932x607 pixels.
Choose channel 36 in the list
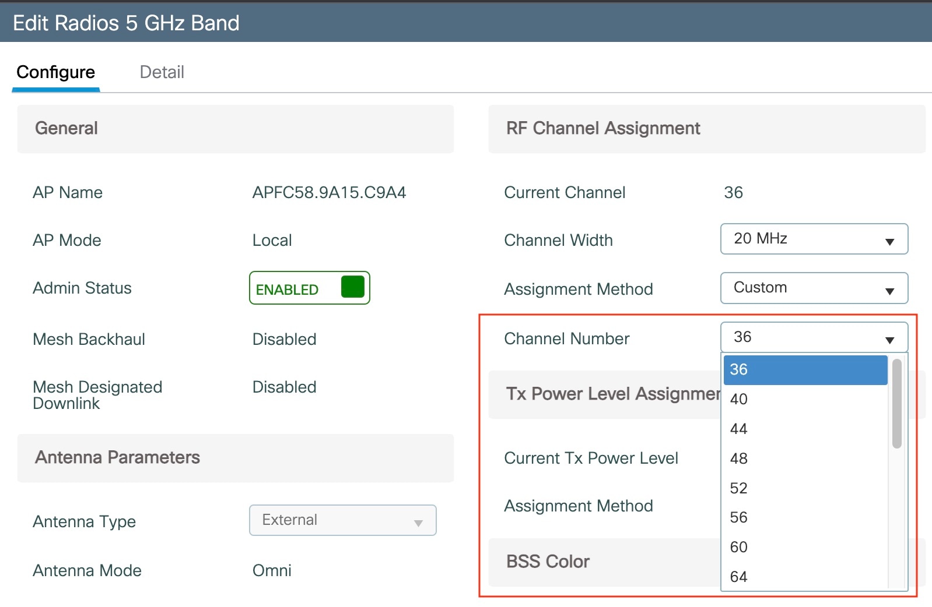coord(805,370)
